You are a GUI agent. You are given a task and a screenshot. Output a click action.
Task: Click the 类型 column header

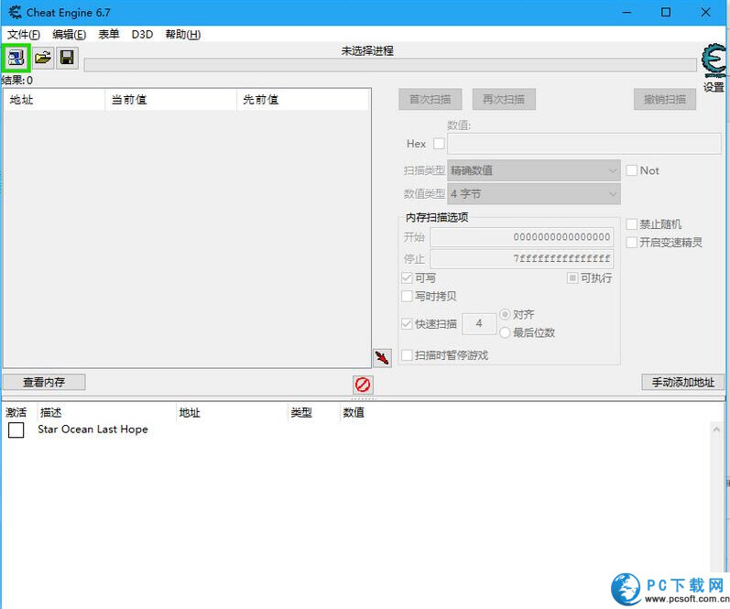(314, 412)
